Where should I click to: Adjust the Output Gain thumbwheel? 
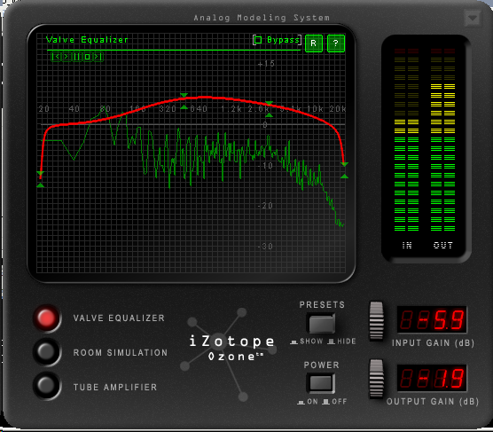click(x=376, y=379)
